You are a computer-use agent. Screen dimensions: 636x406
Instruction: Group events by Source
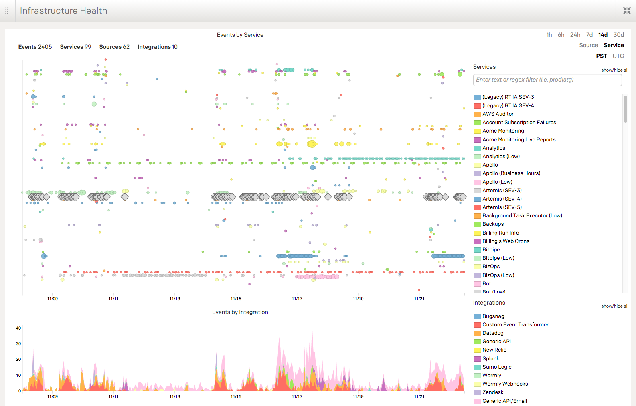pos(588,45)
